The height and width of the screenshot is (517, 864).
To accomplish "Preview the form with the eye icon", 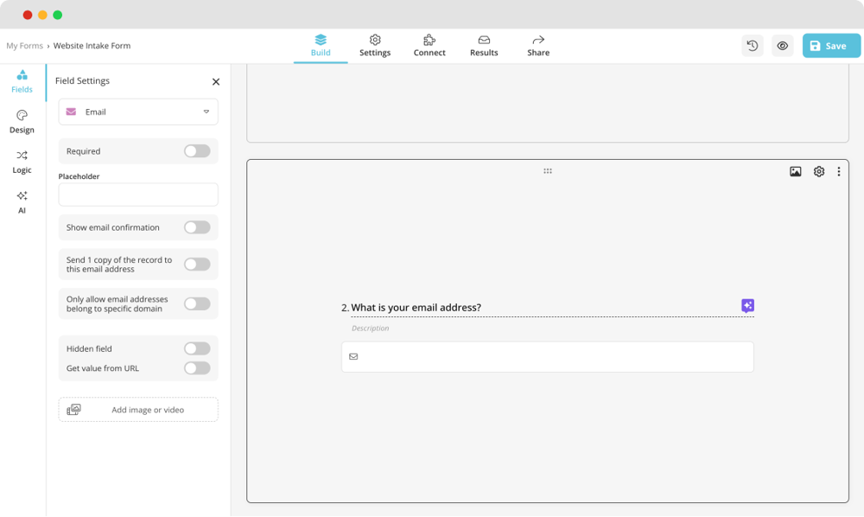I will [x=783, y=45].
